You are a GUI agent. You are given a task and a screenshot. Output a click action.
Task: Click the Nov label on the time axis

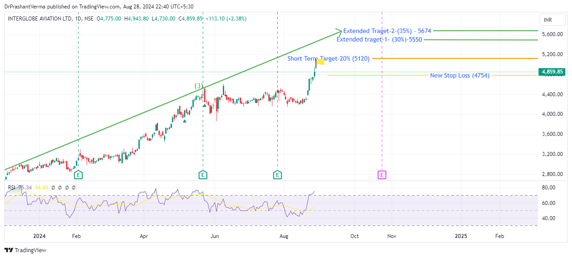click(391, 235)
